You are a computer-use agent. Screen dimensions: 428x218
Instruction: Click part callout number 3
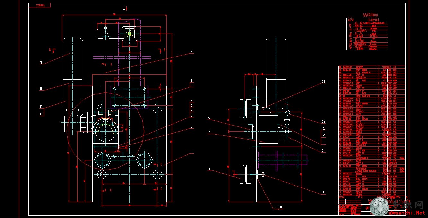pyautogui.click(x=192, y=115)
